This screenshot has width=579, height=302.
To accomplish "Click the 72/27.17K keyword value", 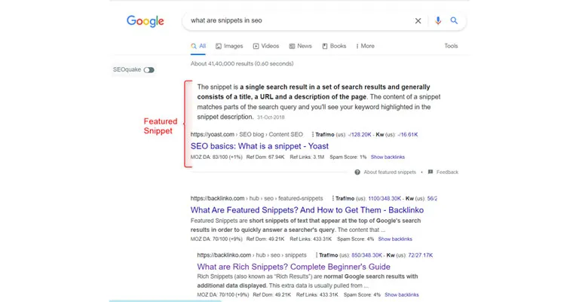I will (x=421, y=255).
